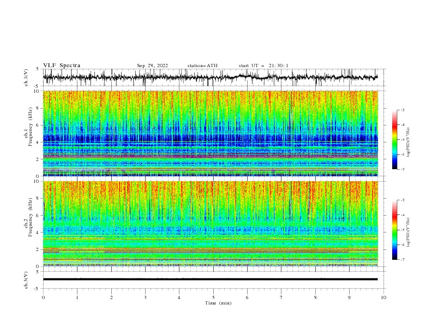
Task: Click the "VLF Spectra" plot title
Action: coord(62,65)
